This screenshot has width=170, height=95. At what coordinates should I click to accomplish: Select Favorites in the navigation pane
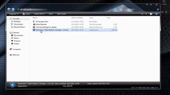[x=16, y=19]
